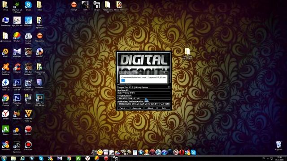Close the patching progress dialog
The width and height of the screenshot is (287, 161).
pyautogui.click(x=164, y=72)
